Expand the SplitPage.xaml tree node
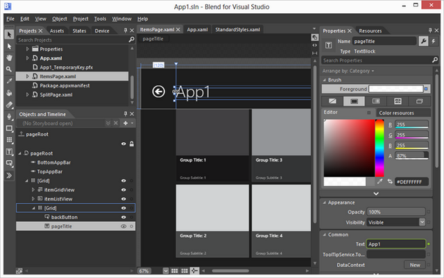The width and height of the screenshot is (444, 278). pos(28,94)
